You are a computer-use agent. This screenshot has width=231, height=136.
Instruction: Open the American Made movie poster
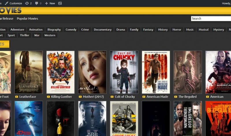coord(156,72)
